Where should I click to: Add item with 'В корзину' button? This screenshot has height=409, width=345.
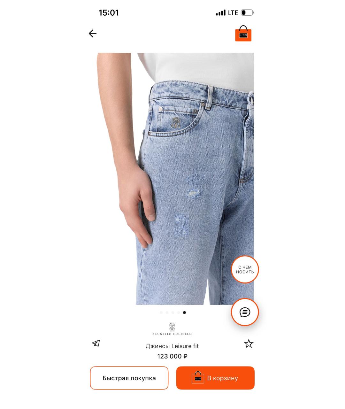pyautogui.click(x=215, y=378)
